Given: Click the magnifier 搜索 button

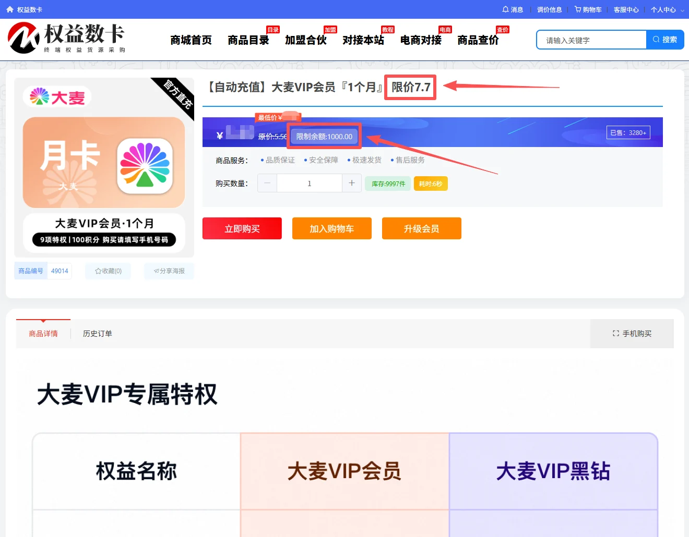Looking at the screenshot, I should (x=665, y=40).
